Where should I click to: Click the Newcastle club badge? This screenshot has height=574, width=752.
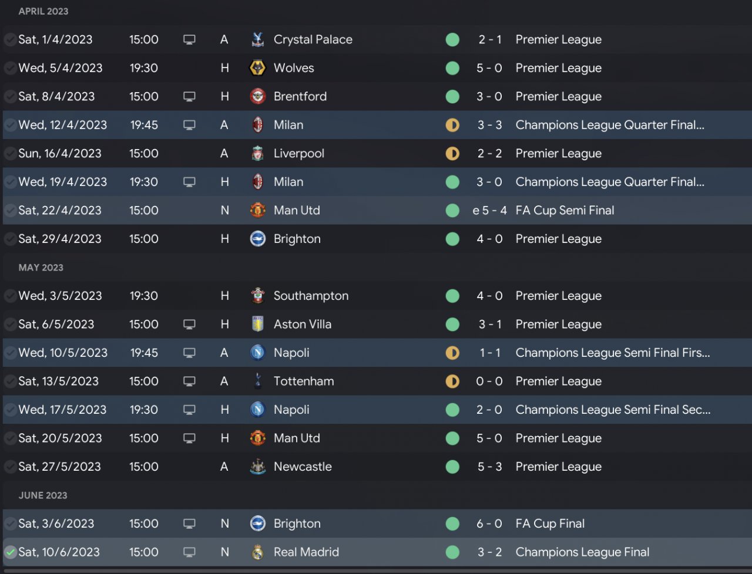(x=257, y=467)
